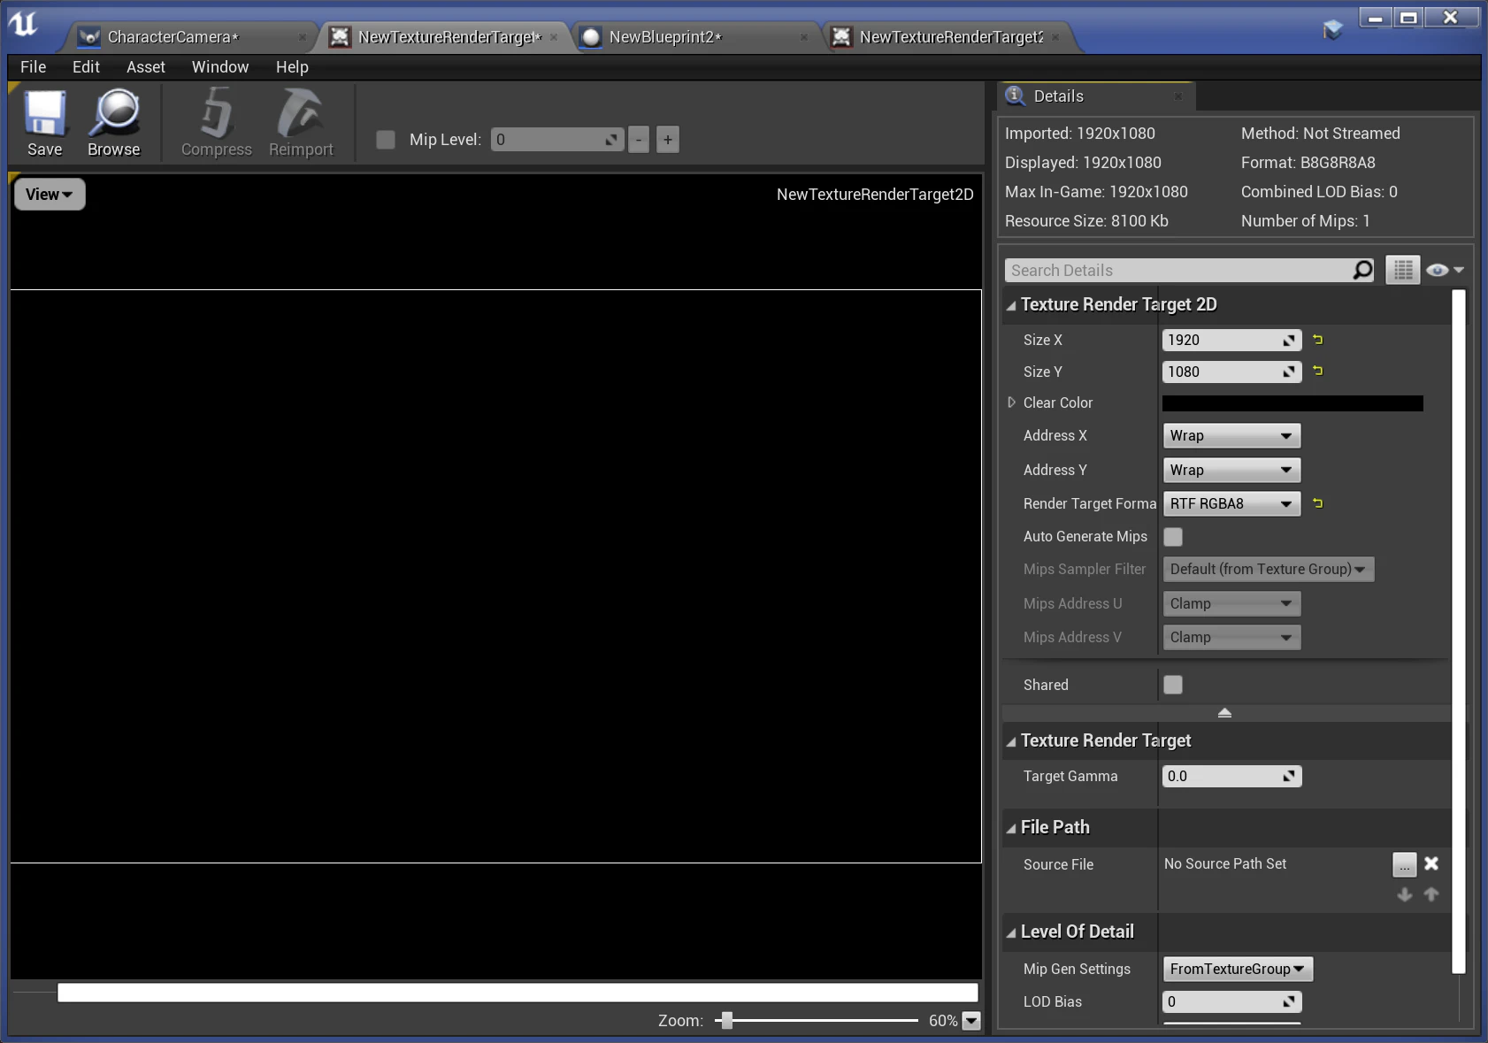Toggle the Mip Level checkbox

pos(386,139)
